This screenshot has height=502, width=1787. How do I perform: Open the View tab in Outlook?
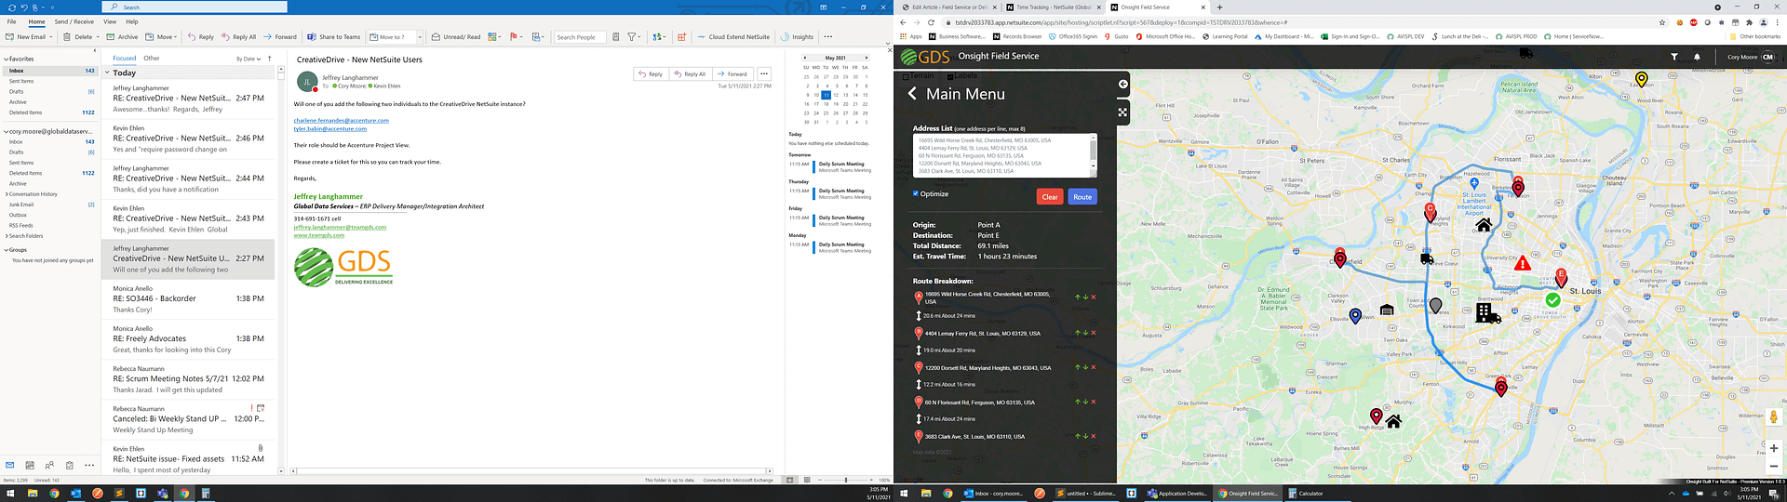coord(110,21)
